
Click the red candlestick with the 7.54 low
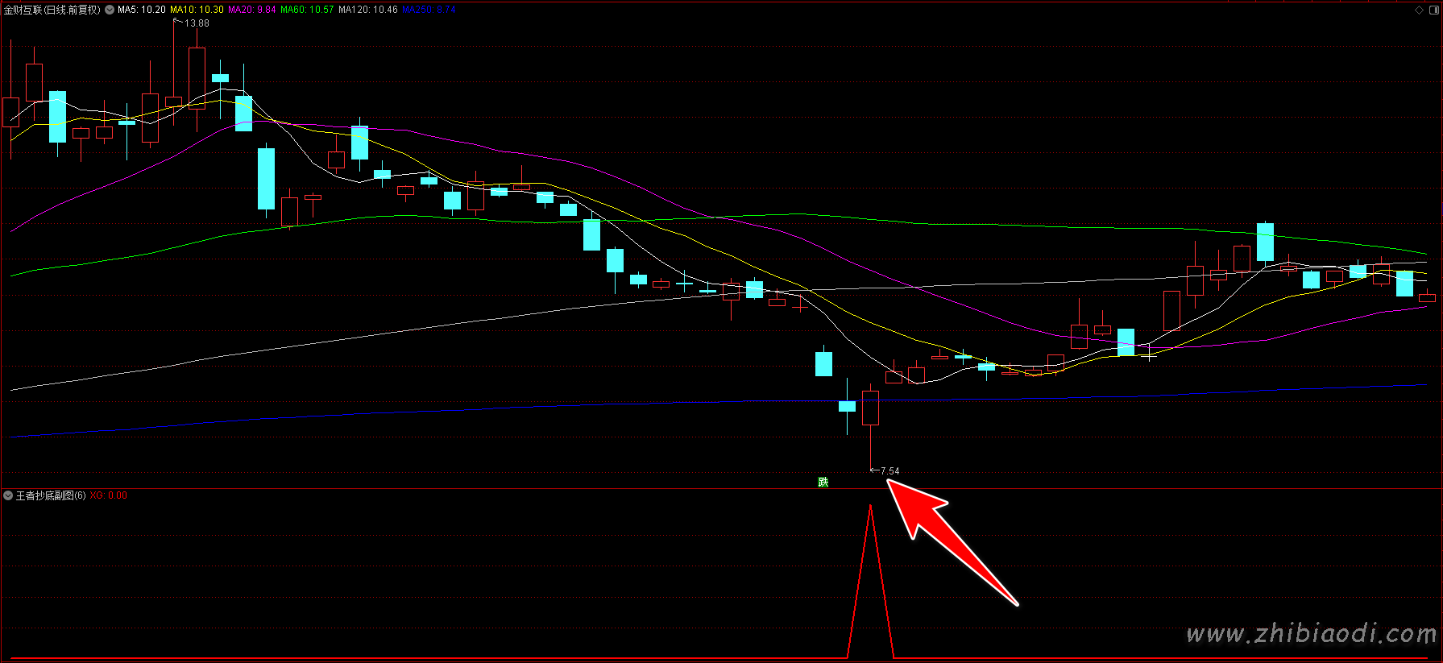870,408
